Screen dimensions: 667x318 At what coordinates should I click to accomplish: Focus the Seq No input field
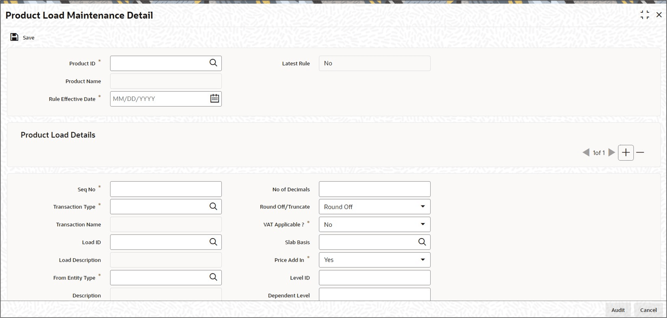[x=166, y=189]
